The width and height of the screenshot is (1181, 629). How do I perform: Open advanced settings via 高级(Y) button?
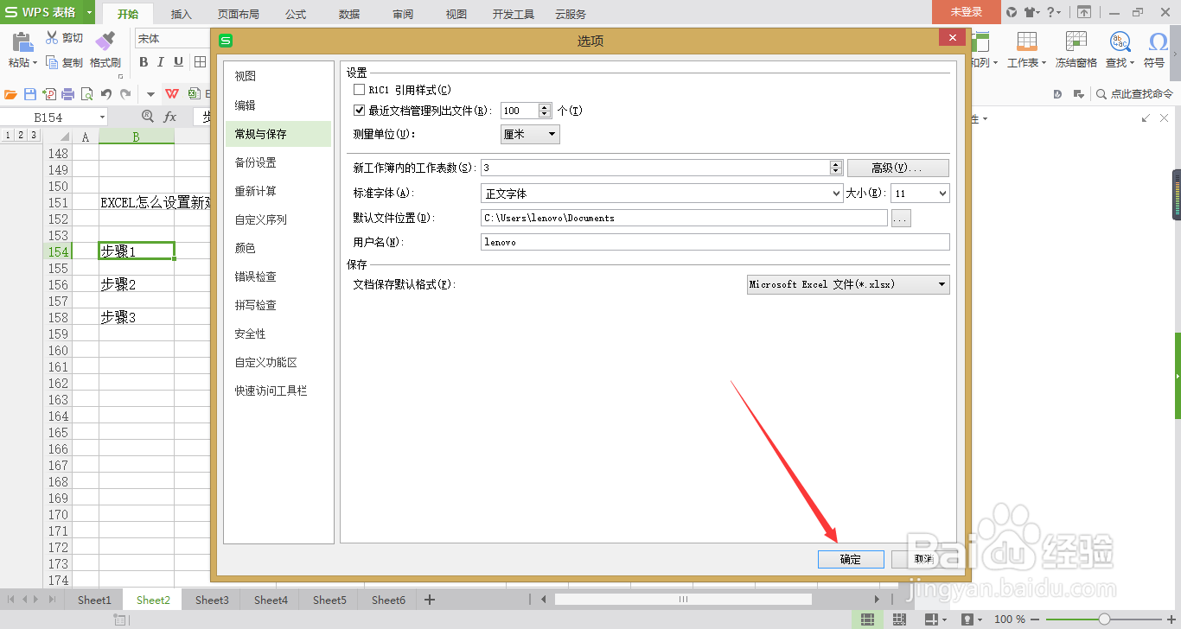tap(897, 167)
